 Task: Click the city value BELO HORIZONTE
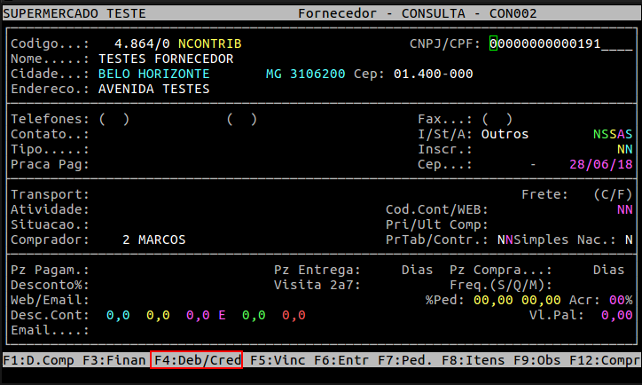click(x=153, y=74)
